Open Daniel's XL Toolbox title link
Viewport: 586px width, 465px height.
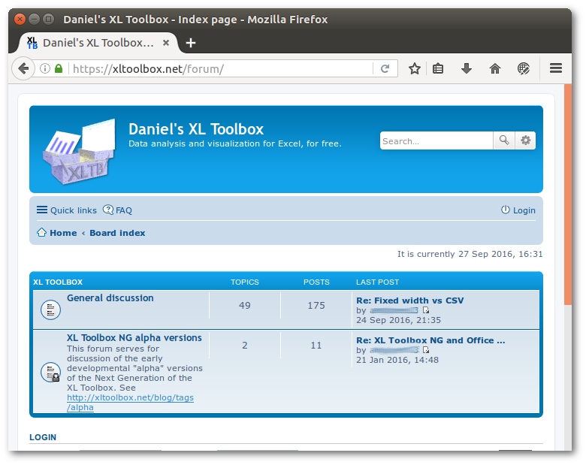(196, 129)
